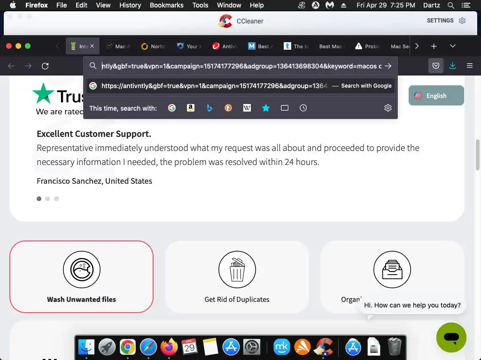The height and width of the screenshot is (360, 481).
Task: Select third testimonial carousel dot
Action: [x=56, y=199]
